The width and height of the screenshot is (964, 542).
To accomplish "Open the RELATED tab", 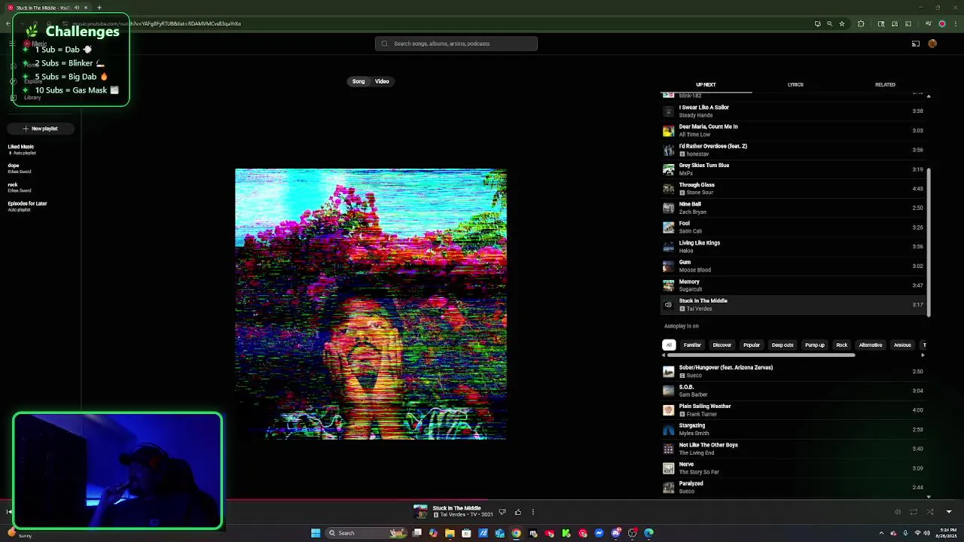I will pyautogui.click(x=885, y=84).
